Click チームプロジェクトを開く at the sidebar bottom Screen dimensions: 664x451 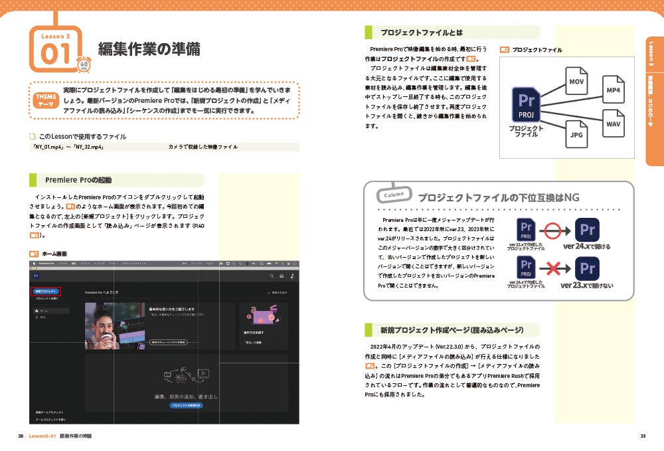51,419
